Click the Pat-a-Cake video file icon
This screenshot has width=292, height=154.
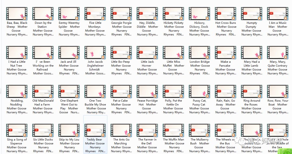pos(121,91)
